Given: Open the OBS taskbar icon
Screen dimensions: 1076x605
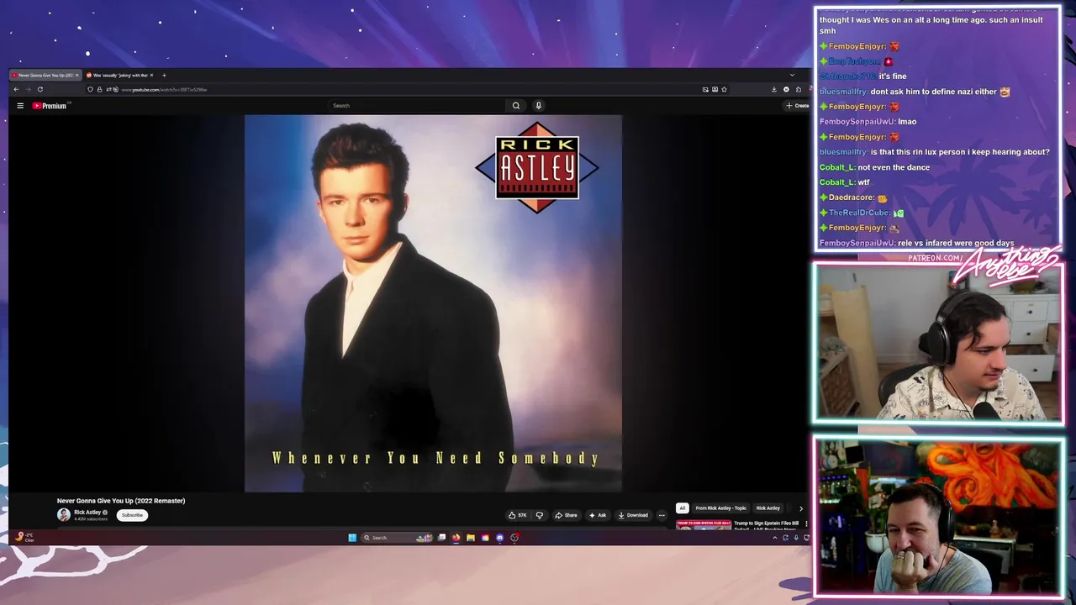Looking at the screenshot, I should [514, 538].
